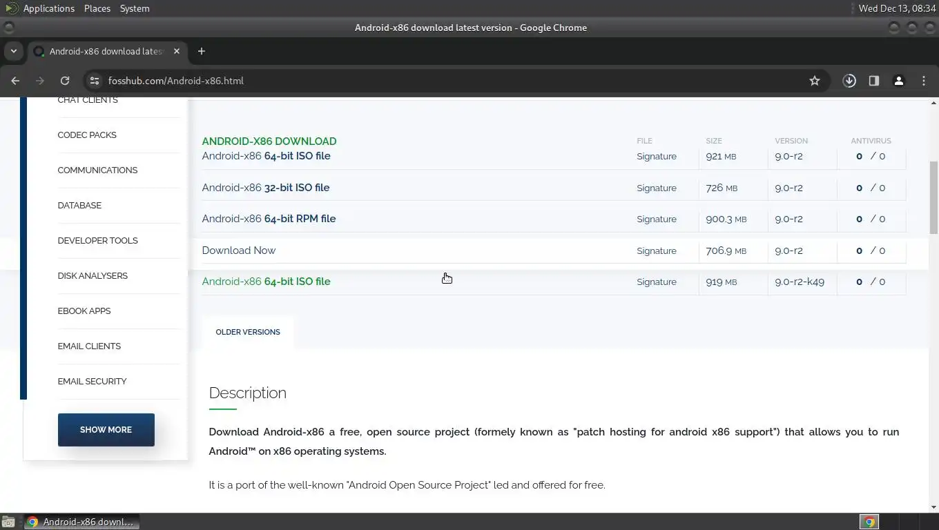The image size is (939, 530).
Task: Open Signature for the 919 MB file
Action: [657, 282]
